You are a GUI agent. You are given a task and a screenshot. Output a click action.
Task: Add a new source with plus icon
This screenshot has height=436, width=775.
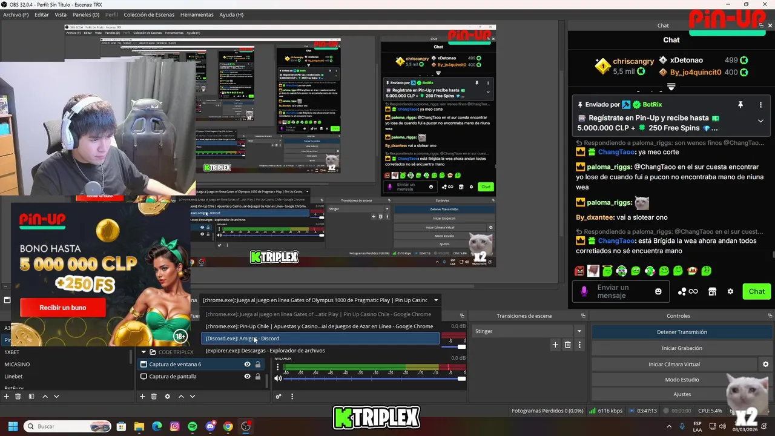(x=143, y=396)
